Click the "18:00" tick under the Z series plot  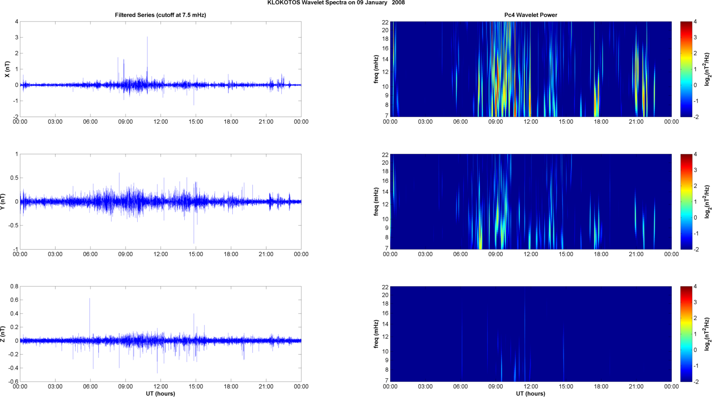click(231, 386)
